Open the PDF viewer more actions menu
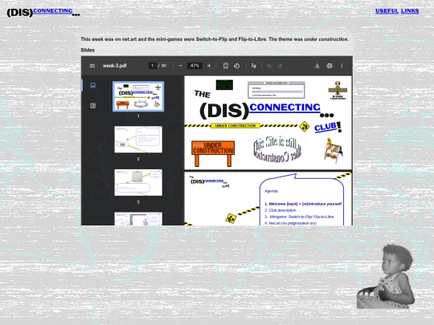The image size is (434, 325). [342, 66]
